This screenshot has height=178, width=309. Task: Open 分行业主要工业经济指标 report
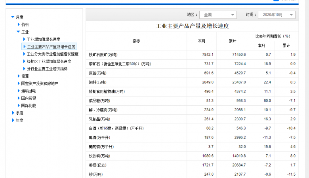click(x=47, y=69)
